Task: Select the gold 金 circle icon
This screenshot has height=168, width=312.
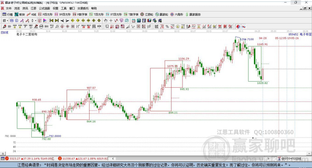Action: pos(178,27)
